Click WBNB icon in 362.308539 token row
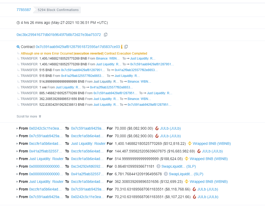The image size is (265, 207). click(x=186, y=182)
